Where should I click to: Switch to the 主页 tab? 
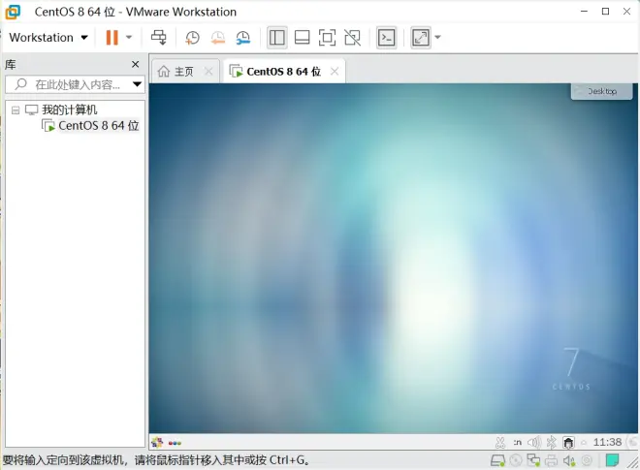click(183, 72)
